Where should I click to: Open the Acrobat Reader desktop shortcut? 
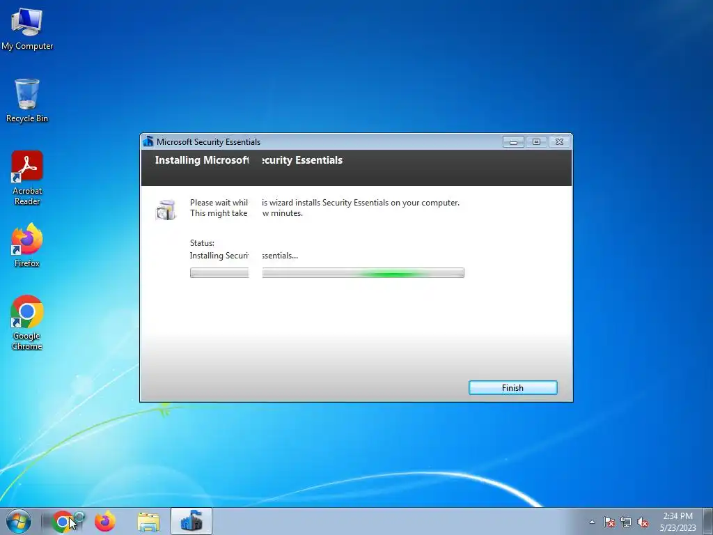[x=27, y=178]
